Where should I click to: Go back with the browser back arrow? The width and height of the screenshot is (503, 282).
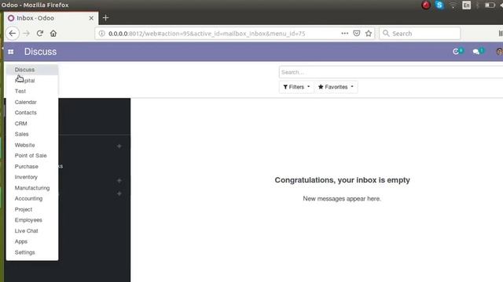[x=13, y=33]
